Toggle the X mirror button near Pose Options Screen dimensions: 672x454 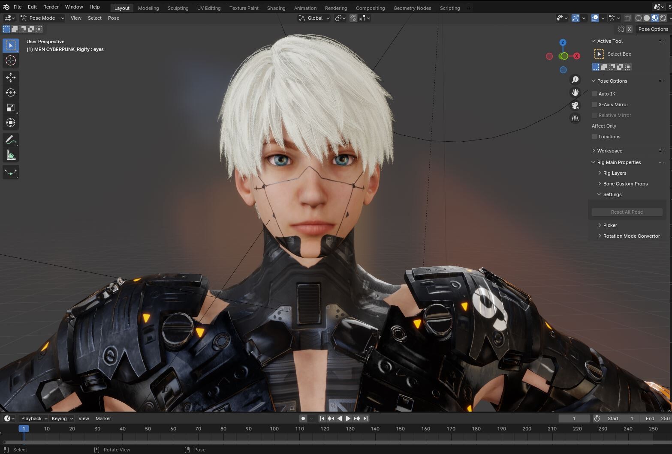click(x=629, y=29)
